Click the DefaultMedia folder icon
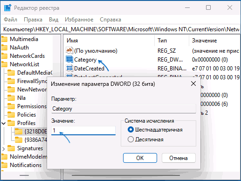This screenshot has width=241, height=181. pos(11,73)
